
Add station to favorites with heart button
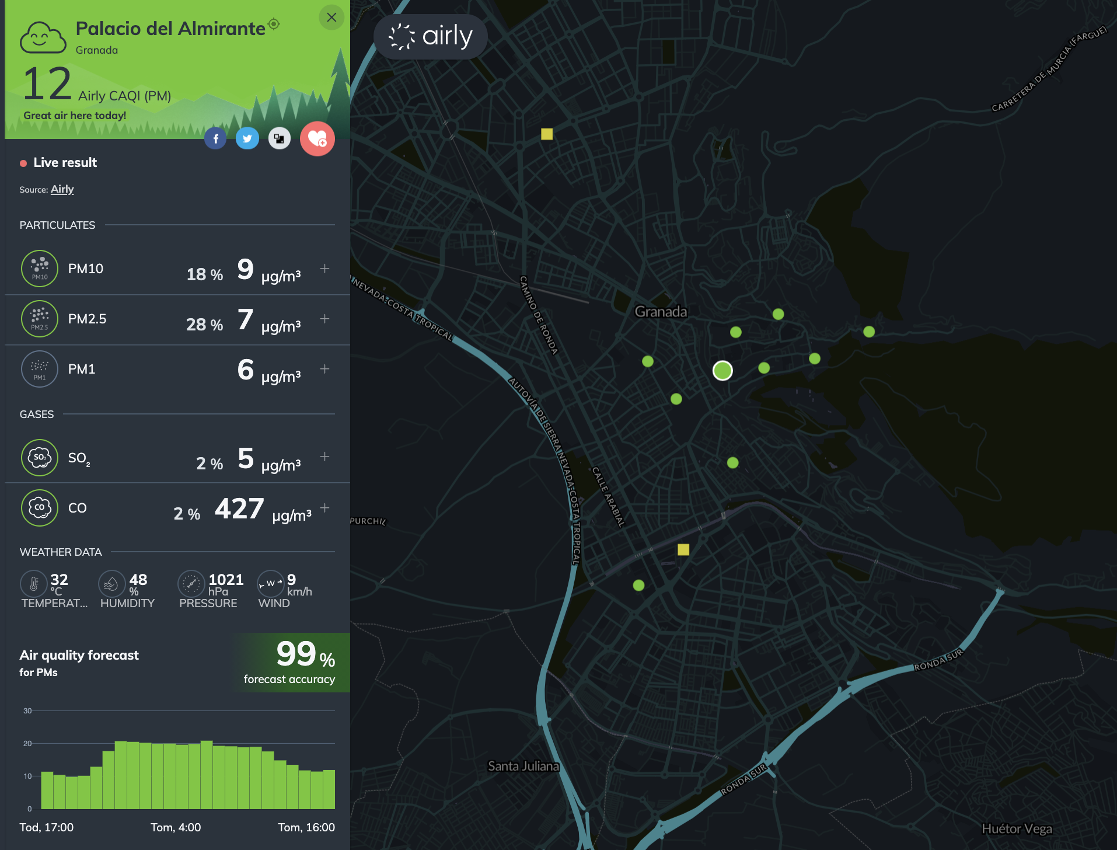(317, 138)
